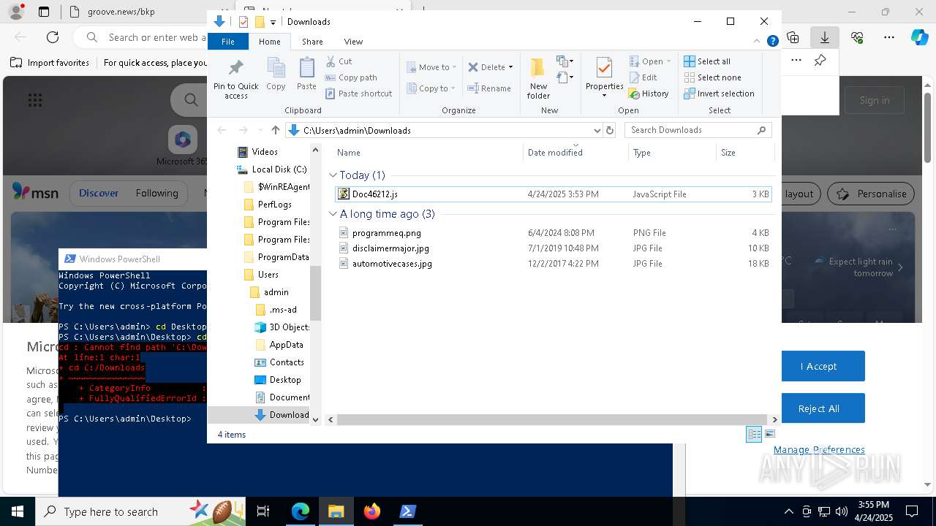Collapse the A long time ago group
Viewport: 936px width, 526px height.
(333, 214)
